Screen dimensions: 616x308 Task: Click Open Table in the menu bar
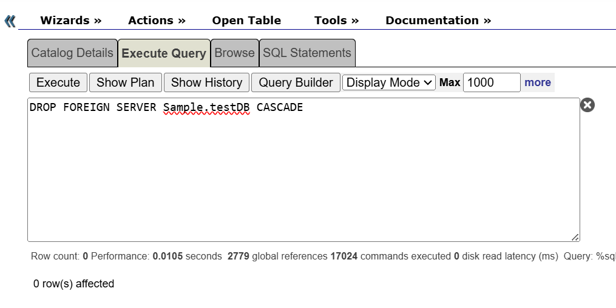pyautogui.click(x=246, y=21)
